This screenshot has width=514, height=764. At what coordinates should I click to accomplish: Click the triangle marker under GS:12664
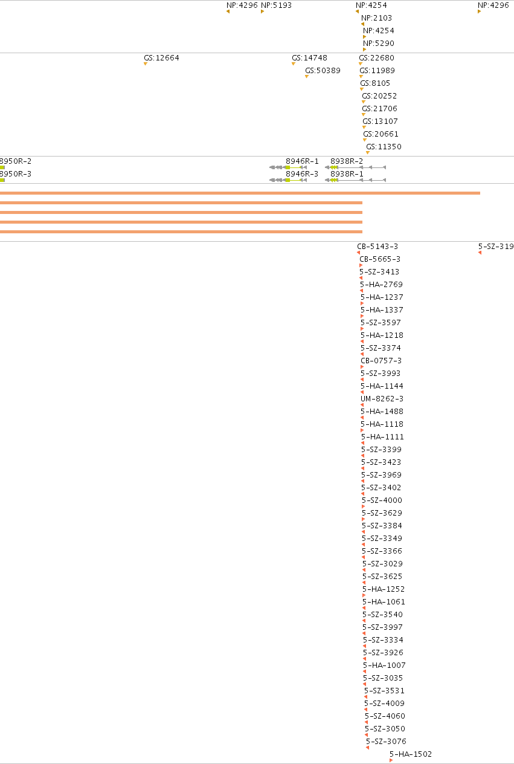point(146,64)
